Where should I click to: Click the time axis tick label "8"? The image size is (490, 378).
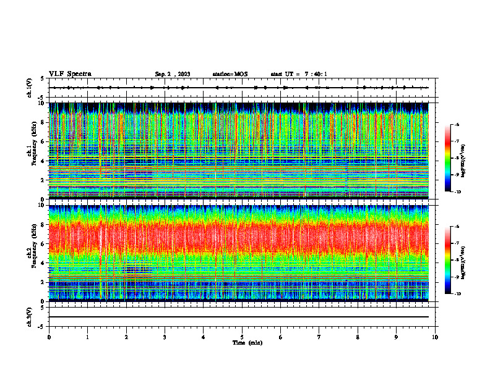click(358, 337)
